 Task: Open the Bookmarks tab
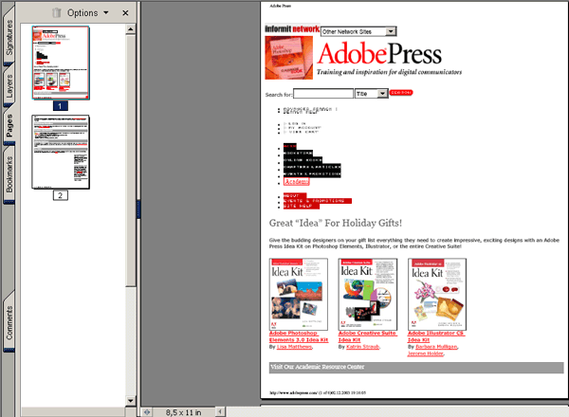click(9, 174)
